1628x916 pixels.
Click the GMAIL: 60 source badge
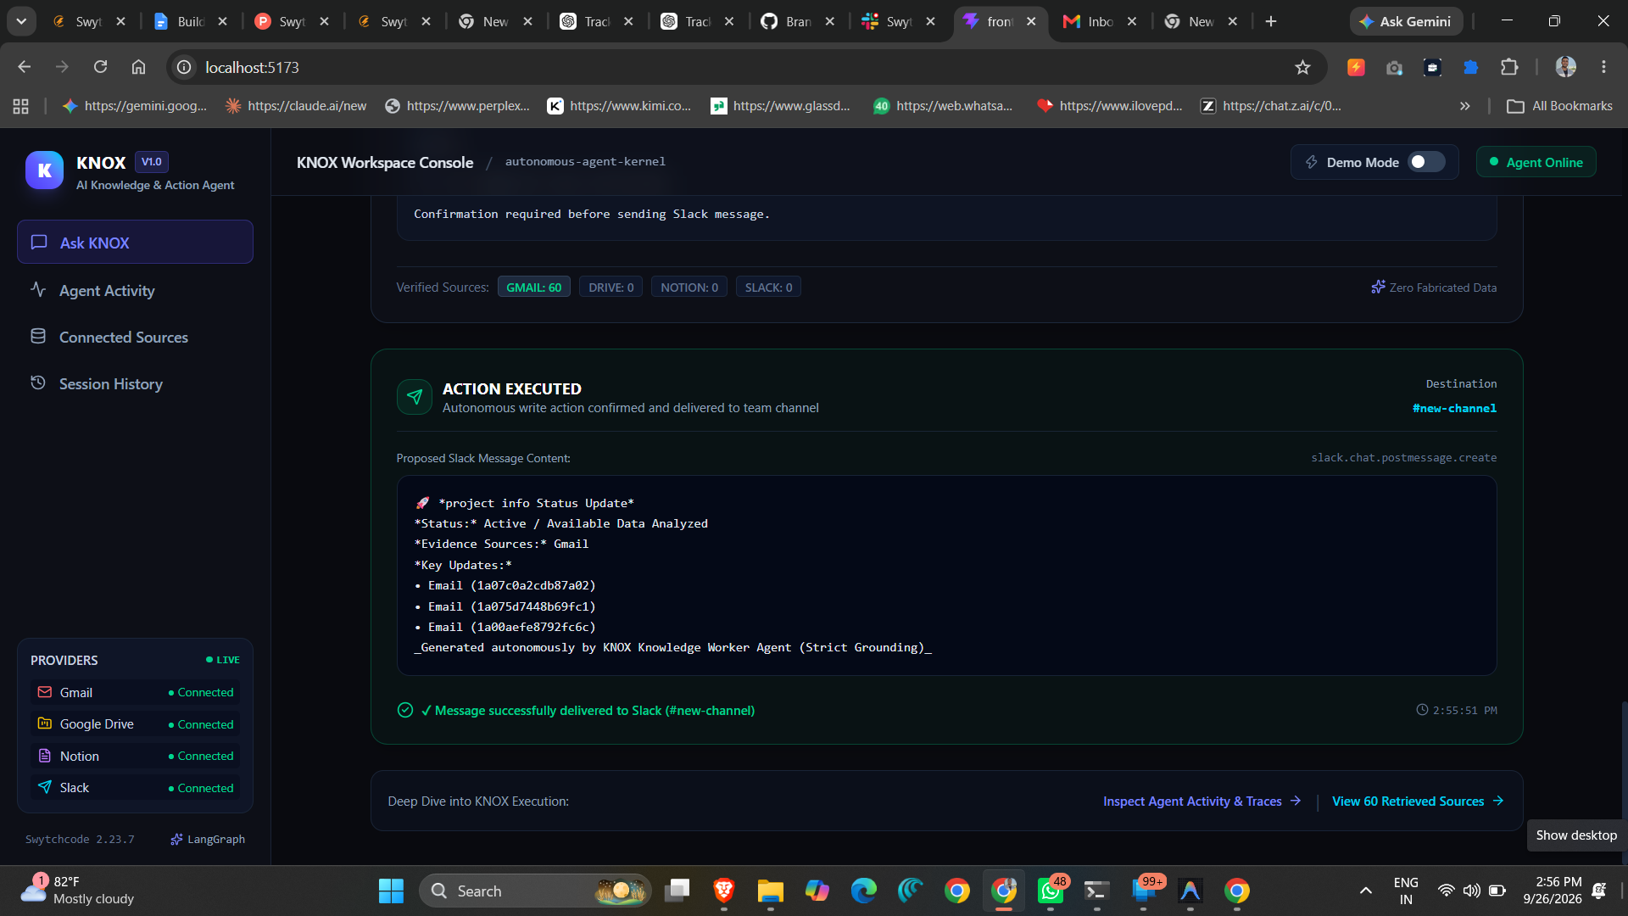533,288
